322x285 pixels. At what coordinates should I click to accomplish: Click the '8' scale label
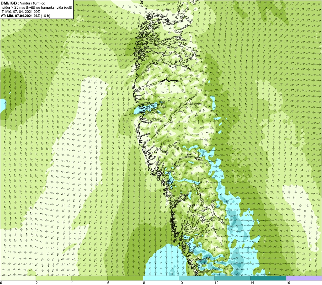pos(144,283)
